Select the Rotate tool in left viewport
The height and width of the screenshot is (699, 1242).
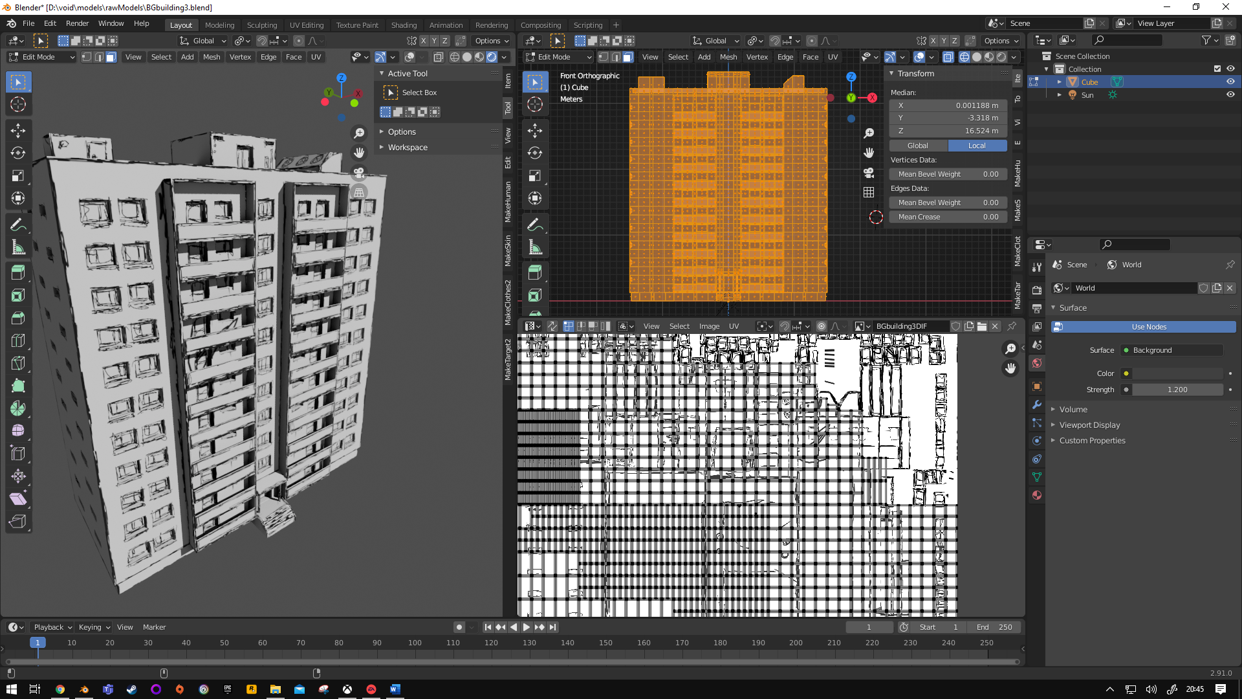[18, 153]
